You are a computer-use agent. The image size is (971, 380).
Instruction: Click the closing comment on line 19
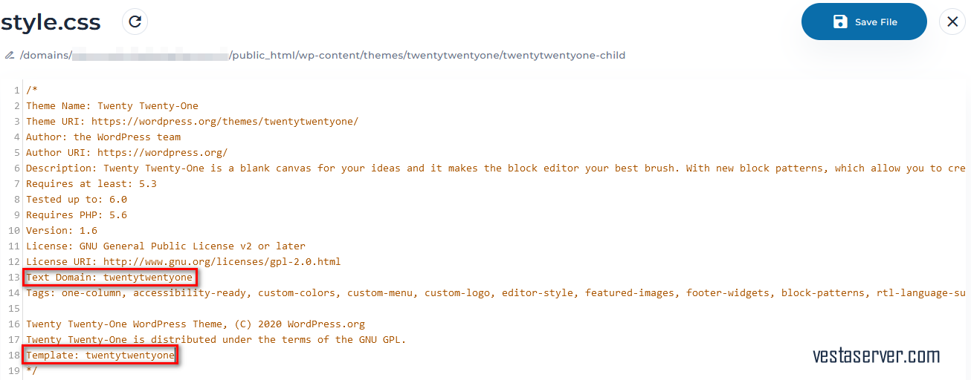pos(31,370)
